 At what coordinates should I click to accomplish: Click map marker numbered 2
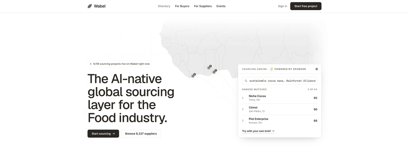click(193, 76)
